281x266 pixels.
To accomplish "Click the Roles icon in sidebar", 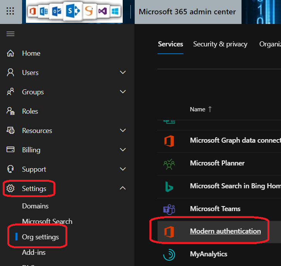I will (x=10, y=111).
